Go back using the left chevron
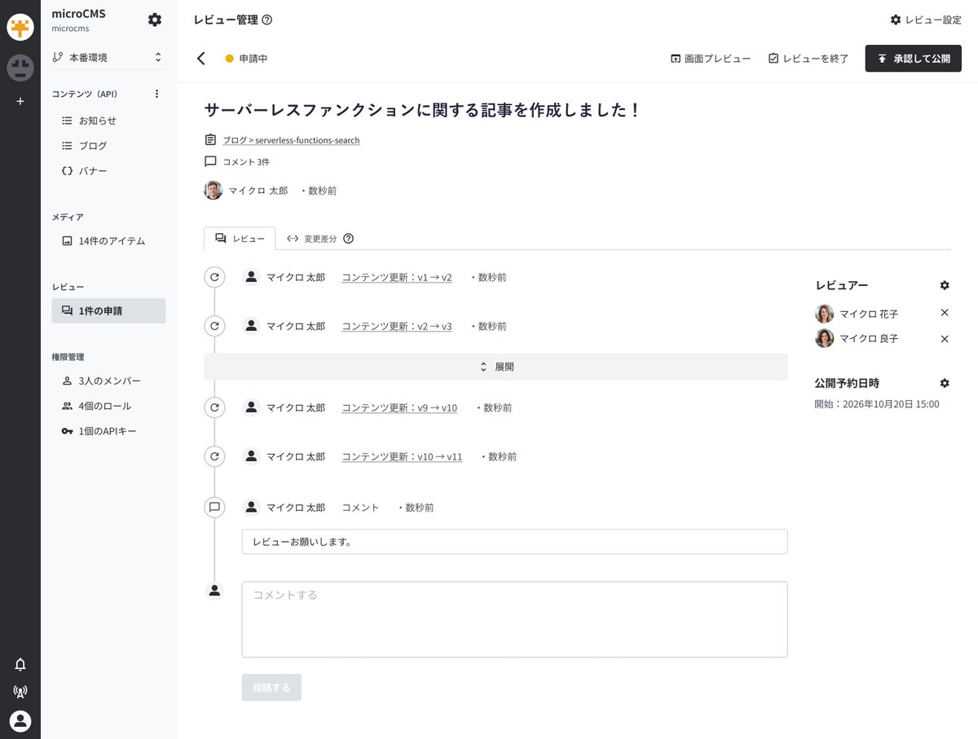This screenshot has height=739, width=978. click(201, 59)
